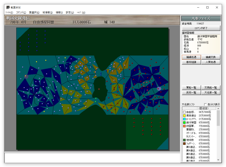Click the 資金残高 value 114427

(200, 24)
